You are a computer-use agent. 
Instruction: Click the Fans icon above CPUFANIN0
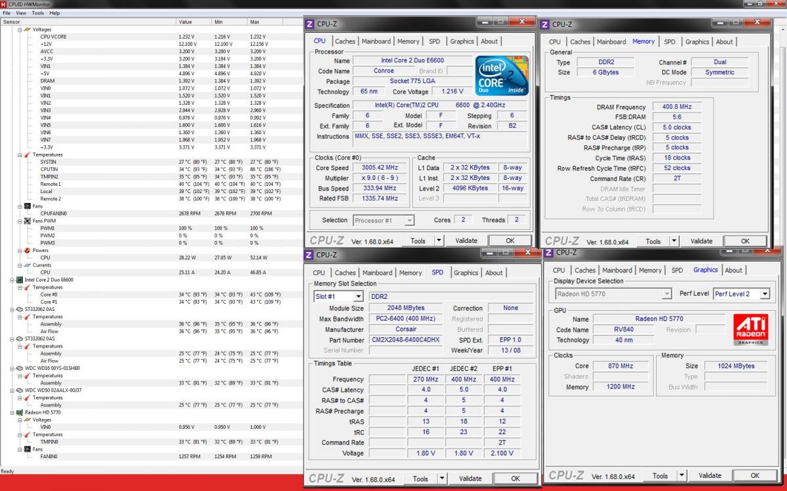pyautogui.click(x=27, y=206)
